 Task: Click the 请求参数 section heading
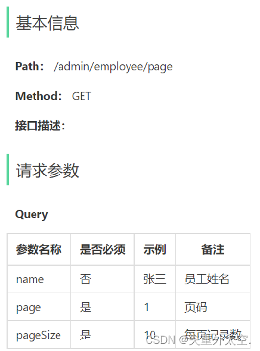[x=47, y=170]
